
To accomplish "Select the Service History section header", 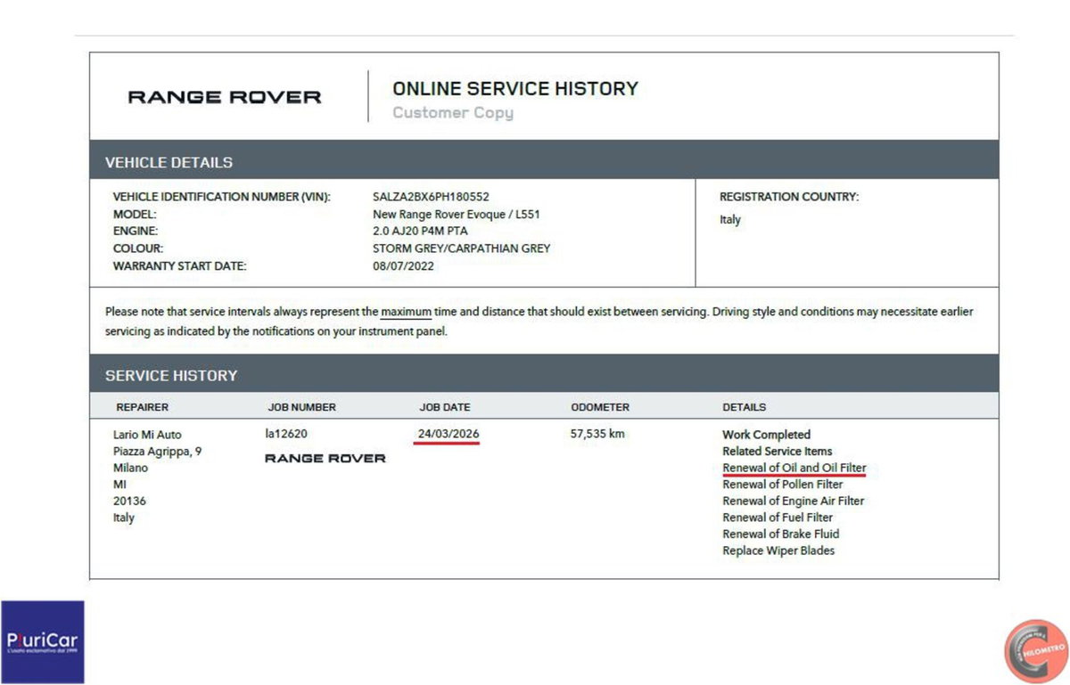I will [544, 375].
